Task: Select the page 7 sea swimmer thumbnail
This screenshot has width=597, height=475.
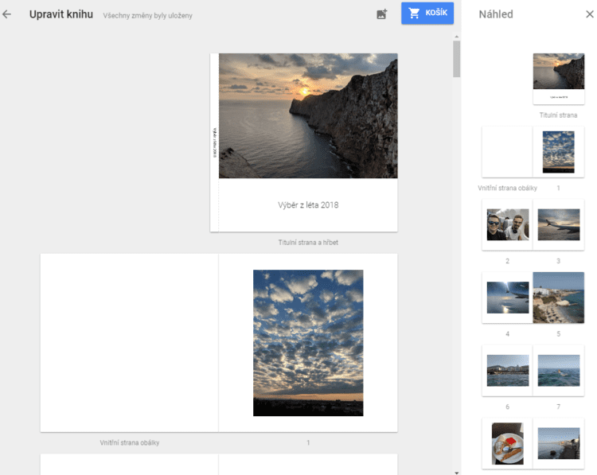Action: (559, 370)
